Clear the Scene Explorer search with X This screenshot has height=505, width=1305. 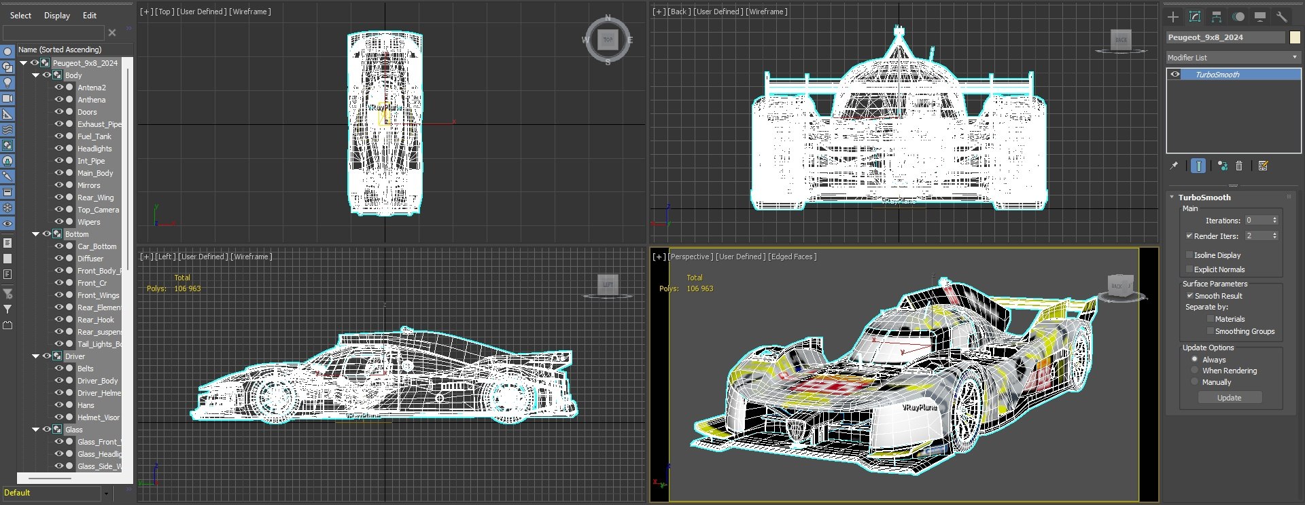(112, 33)
